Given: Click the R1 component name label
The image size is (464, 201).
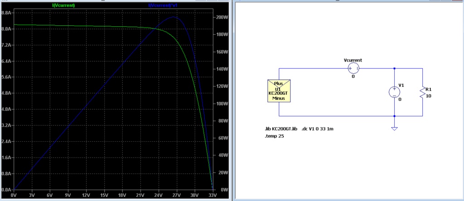Looking at the screenshot, I should (x=429, y=89).
